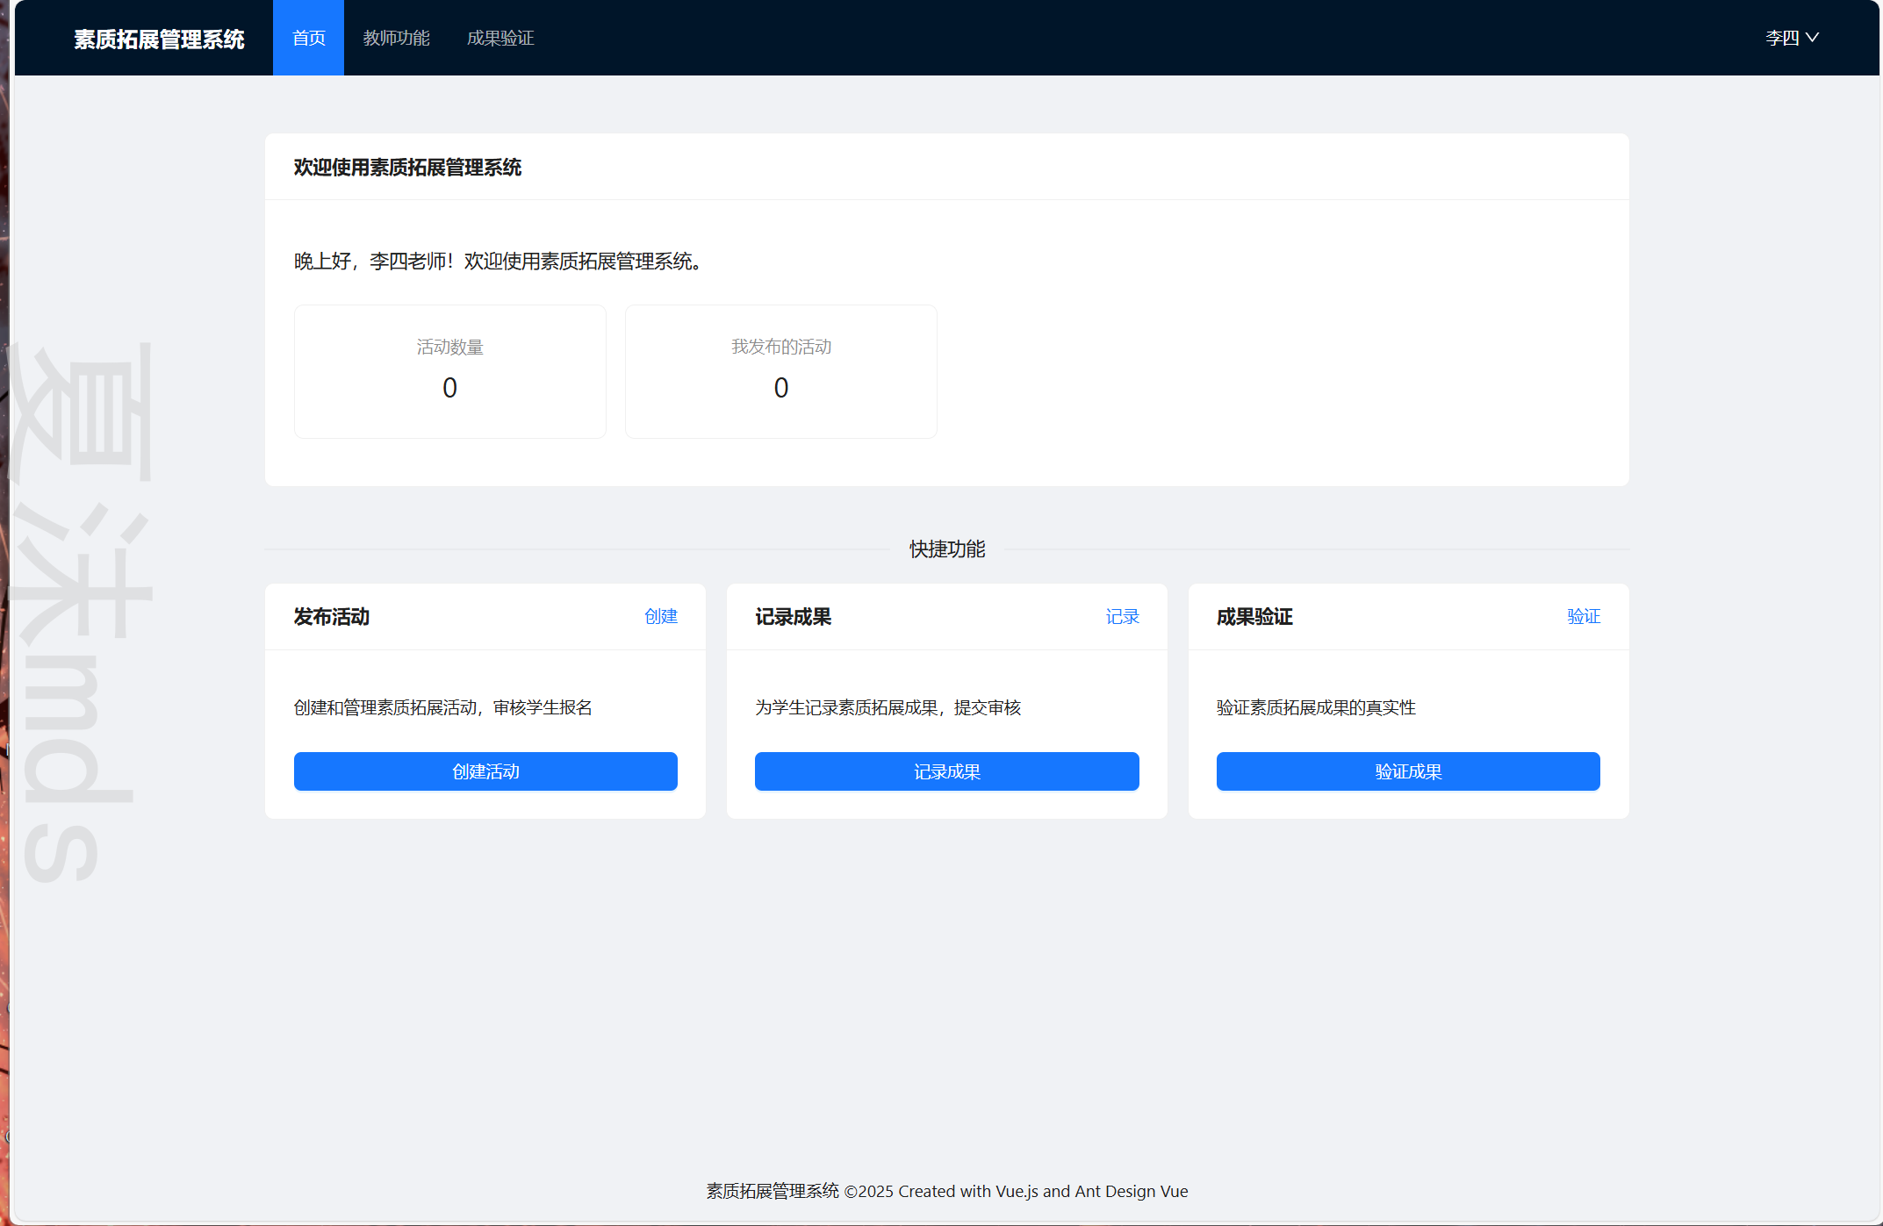
Task: Click the 活动数量 statistic card
Action: click(449, 371)
